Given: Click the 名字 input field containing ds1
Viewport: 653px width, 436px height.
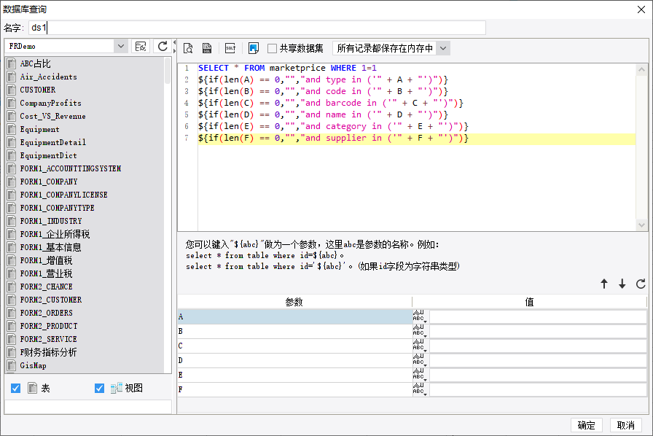Looking at the screenshot, I should point(257,28).
